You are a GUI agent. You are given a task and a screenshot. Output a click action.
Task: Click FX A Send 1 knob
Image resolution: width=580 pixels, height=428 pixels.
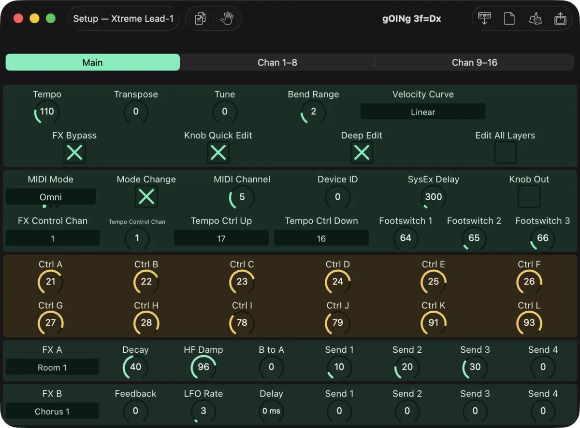339,367
